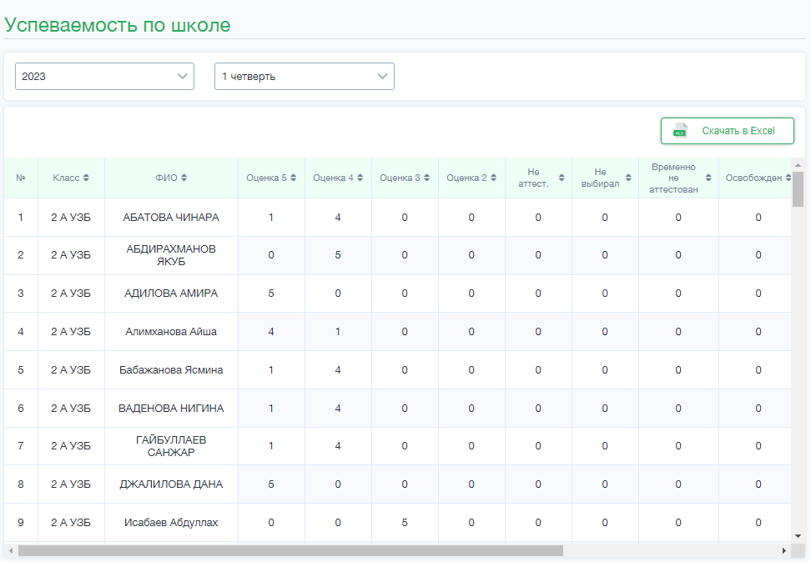Click row number 7 cell

point(21,445)
